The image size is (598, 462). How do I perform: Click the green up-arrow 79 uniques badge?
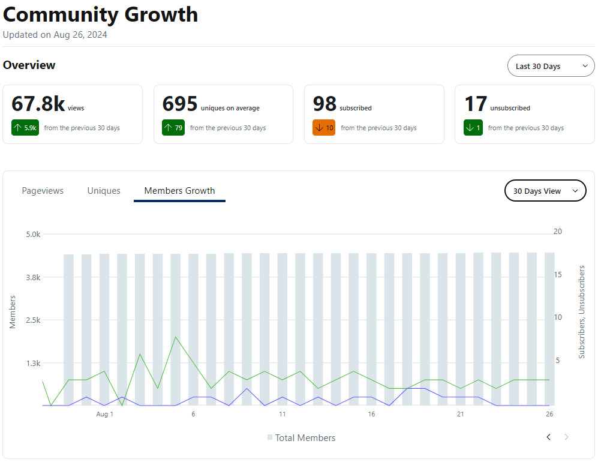point(173,128)
